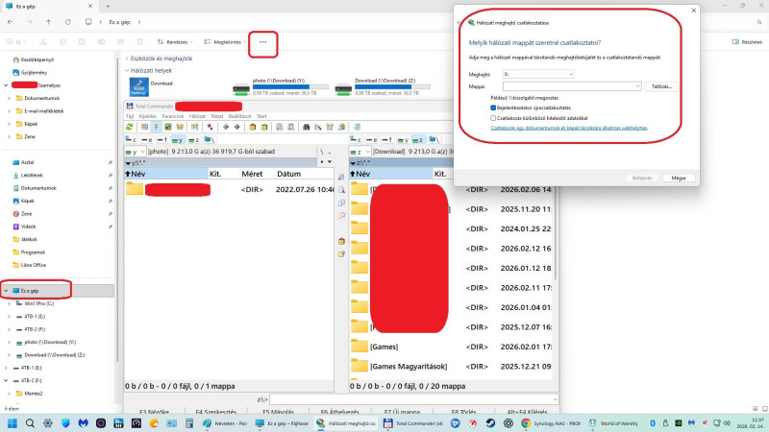Screen dimensions: 769x432
Task: Select Download (Z:) under Ez a gép tree
Action: [55, 355]
